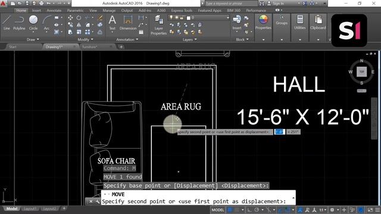The width and height of the screenshot is (381, 214).
Task: Click the Save icon in Quick Access toolbar
Action: coord(27,4)
